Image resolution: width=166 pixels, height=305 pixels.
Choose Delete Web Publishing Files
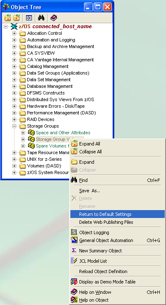[118, 222]
